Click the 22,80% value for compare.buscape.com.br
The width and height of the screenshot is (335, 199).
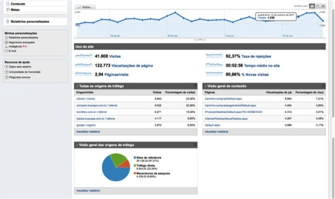tap(191, 105)
